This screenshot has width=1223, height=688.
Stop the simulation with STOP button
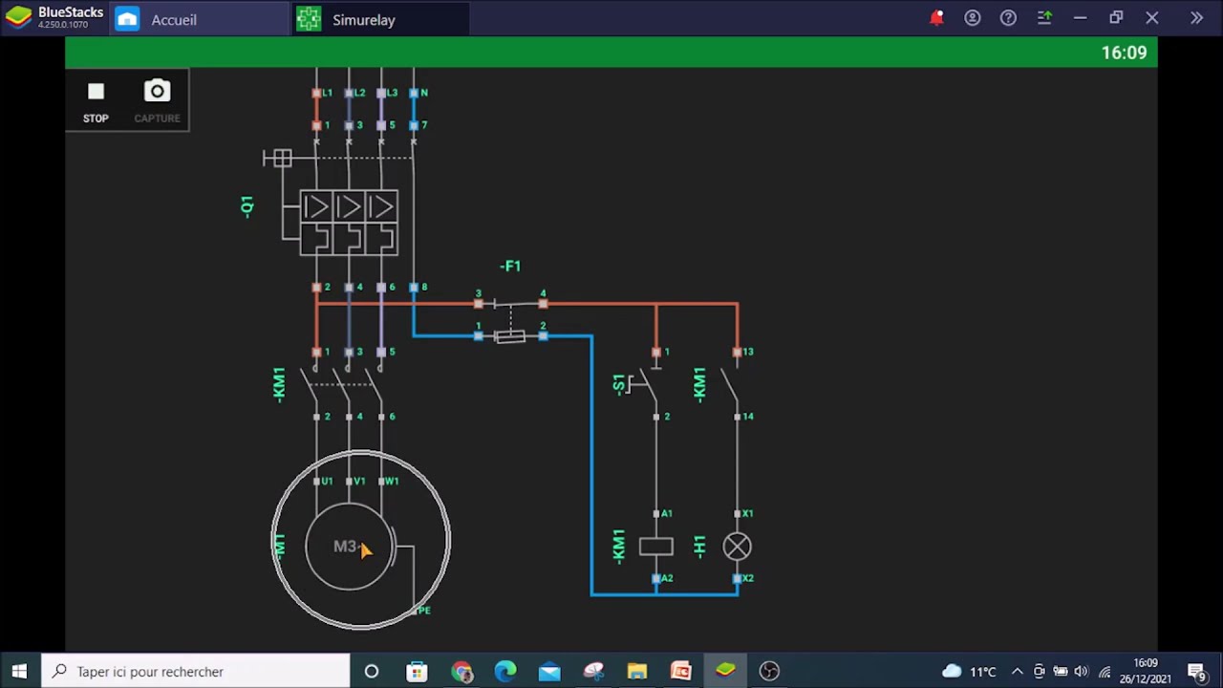point(96,100)
